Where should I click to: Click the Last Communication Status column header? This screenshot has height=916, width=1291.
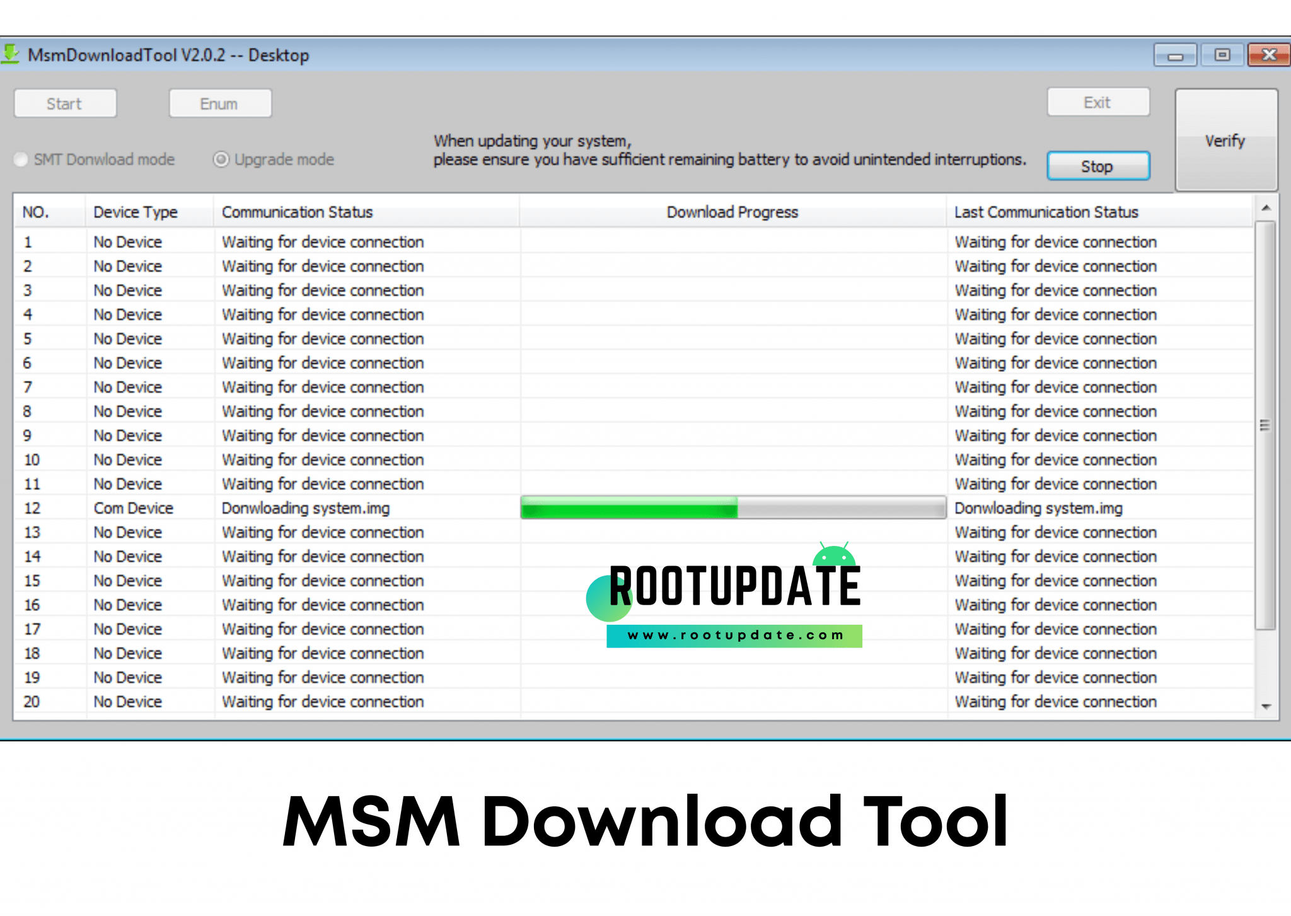(1099, 212)
